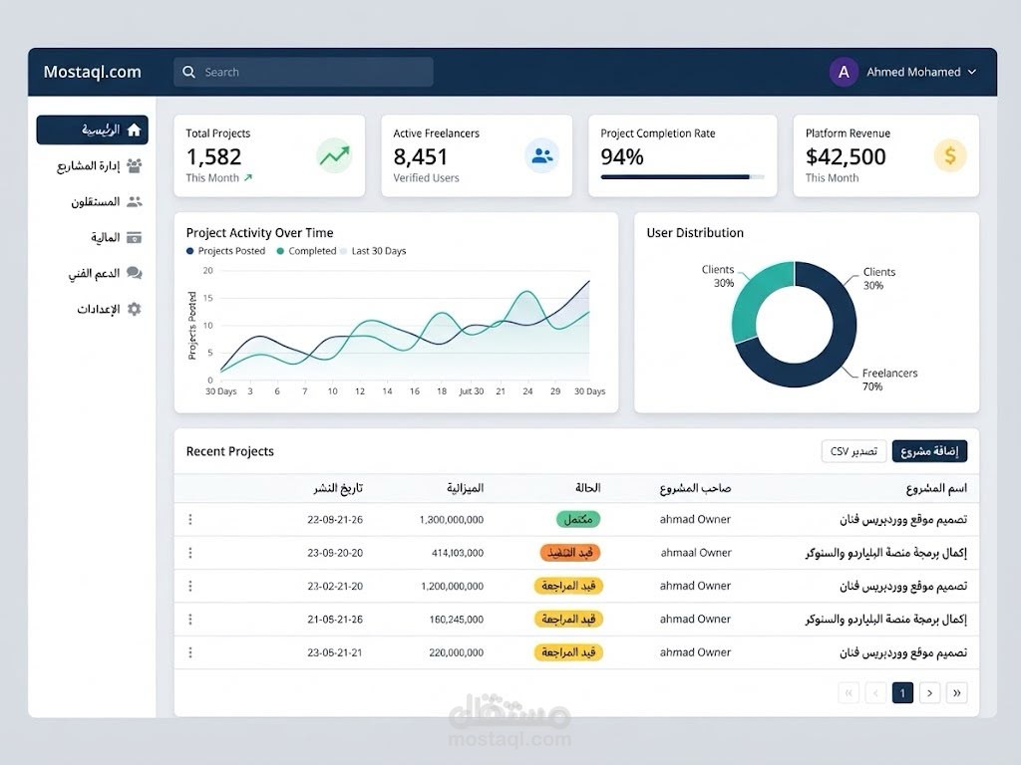1021x765 pixels.
Task: Click the الحالة column header
Action: click(x=588, y=488)
